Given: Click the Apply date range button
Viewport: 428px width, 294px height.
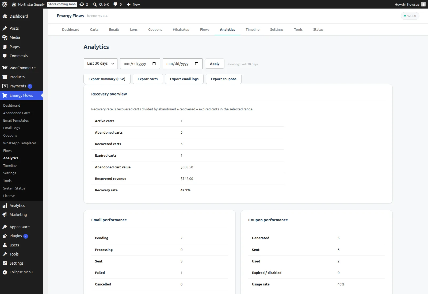Looking at the screenshot, I should (215, 64).
